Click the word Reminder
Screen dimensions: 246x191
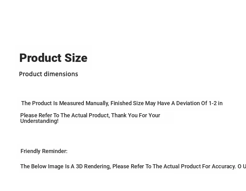pyautogui.click(x=54, y=151)
